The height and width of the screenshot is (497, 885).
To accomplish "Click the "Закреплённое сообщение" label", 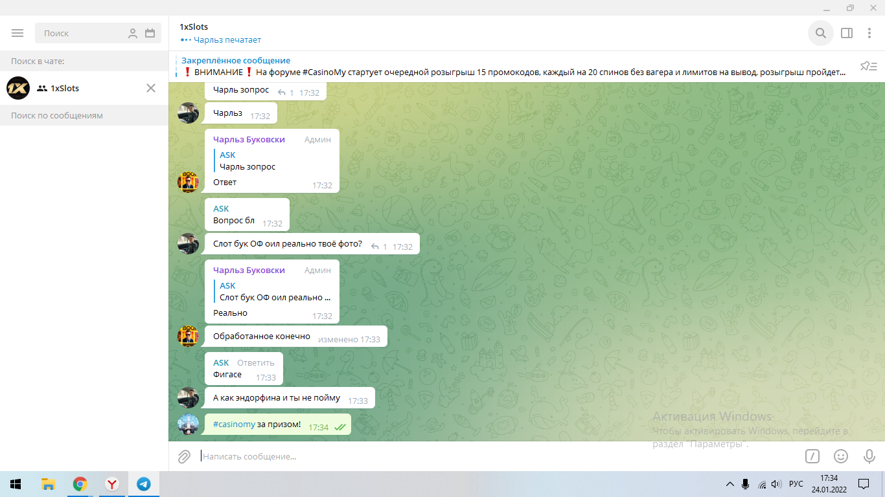I will click(x=236, y=60).
